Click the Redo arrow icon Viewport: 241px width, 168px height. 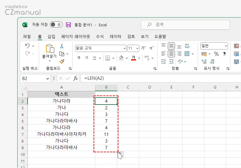click(x=28, y=54)
